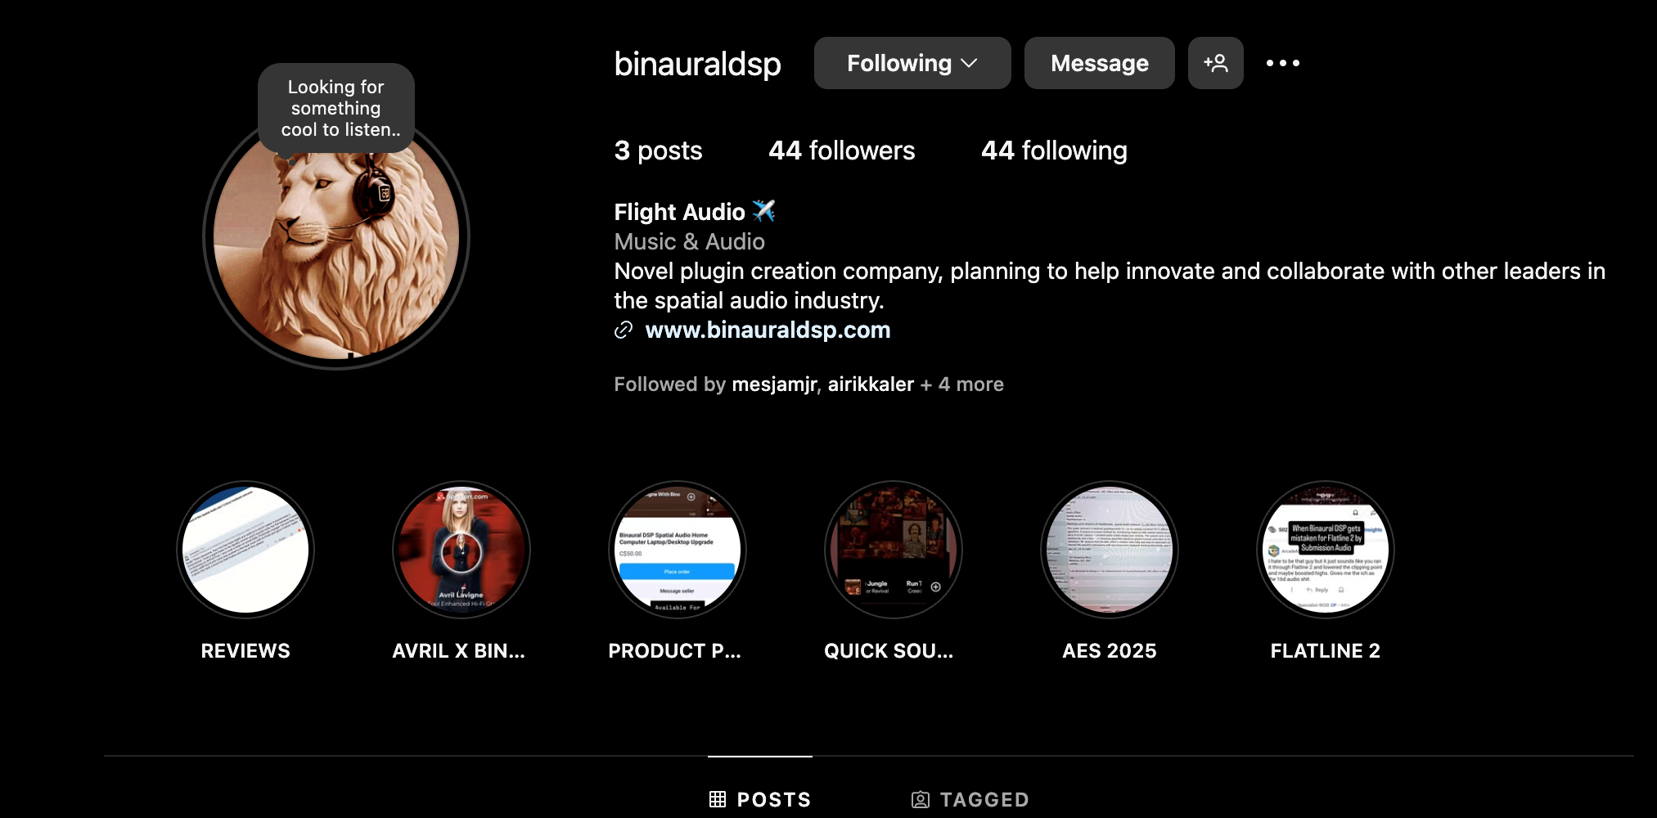The height and width of the screenshot is (818, 1657).
Task: Expand the Following dropdown button
Action: click(x=912, y=63)
